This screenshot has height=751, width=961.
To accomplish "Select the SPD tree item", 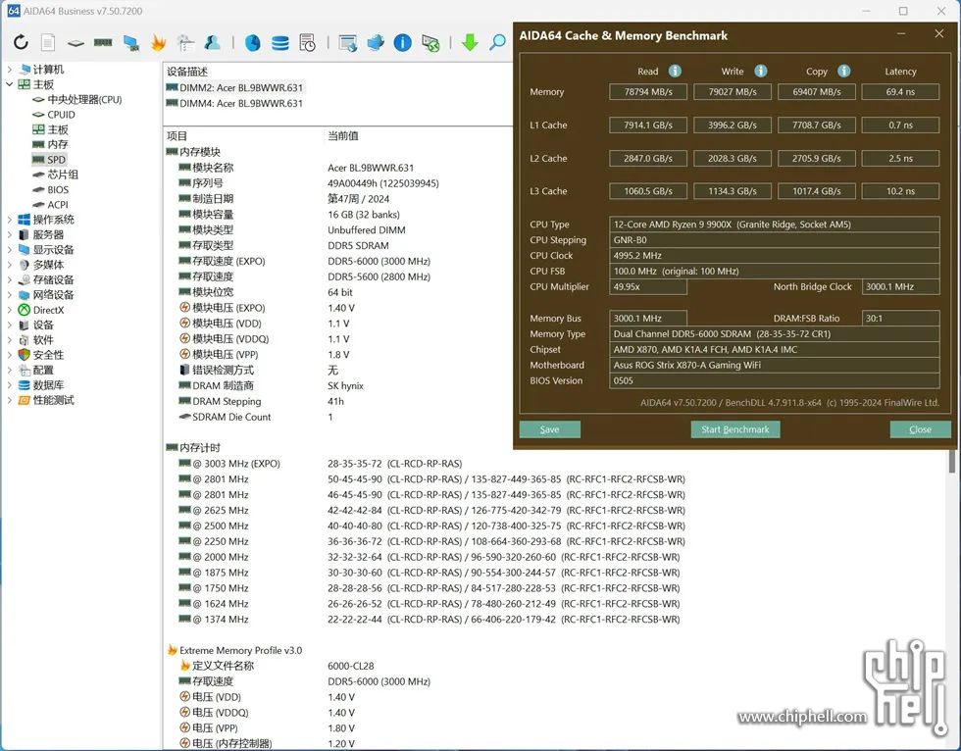I will [57, 159].
